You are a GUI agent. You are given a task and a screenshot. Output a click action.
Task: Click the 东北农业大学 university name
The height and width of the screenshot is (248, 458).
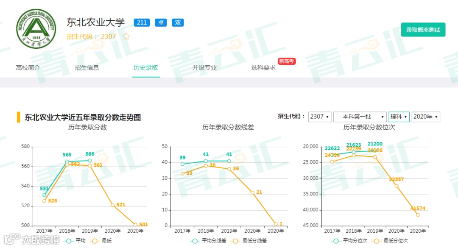[x=95, y=22]
